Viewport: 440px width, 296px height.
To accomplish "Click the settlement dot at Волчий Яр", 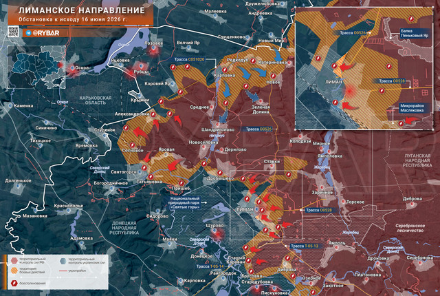I will [x=189, y=47].
